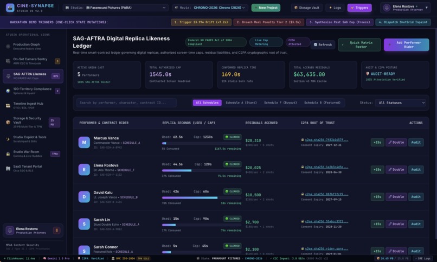Select the Schedule B (Featured) tab
The image size is (437, 262).
coord(322,103)
